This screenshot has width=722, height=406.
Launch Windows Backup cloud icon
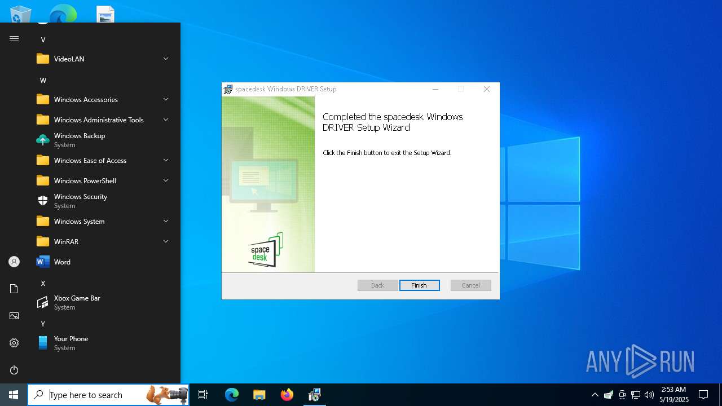pyautogui.click(x=43, y=140)
